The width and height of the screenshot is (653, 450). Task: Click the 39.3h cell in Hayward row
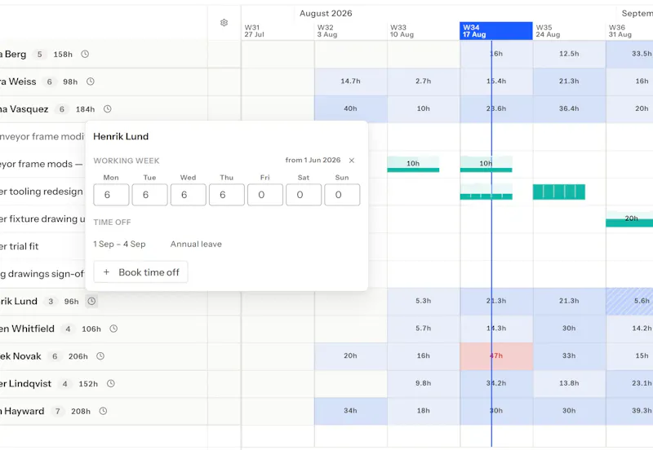tap(629, 411)
